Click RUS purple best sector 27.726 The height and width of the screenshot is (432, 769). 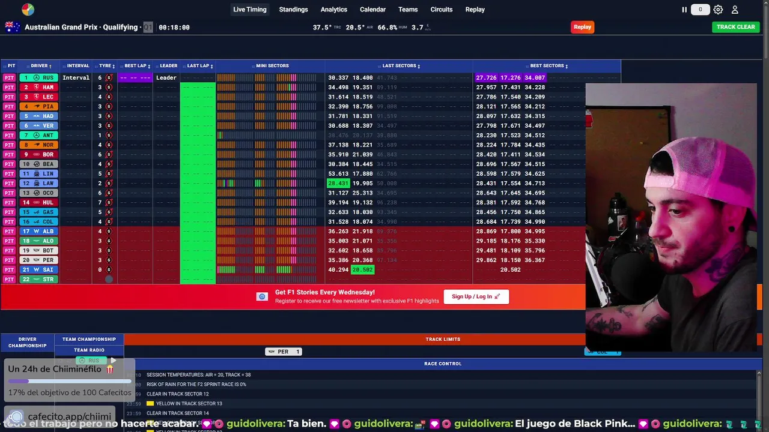486,78
